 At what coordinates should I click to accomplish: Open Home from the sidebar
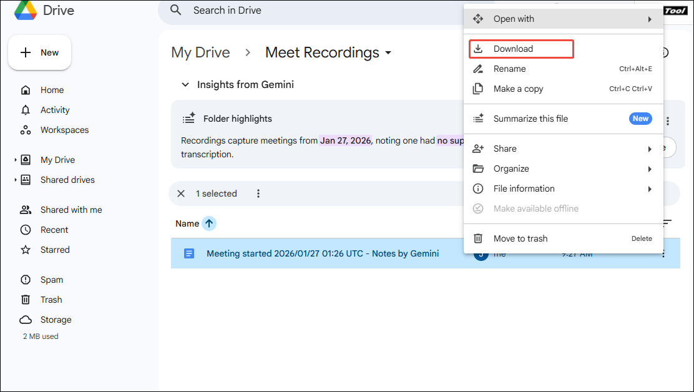[52, 90]
